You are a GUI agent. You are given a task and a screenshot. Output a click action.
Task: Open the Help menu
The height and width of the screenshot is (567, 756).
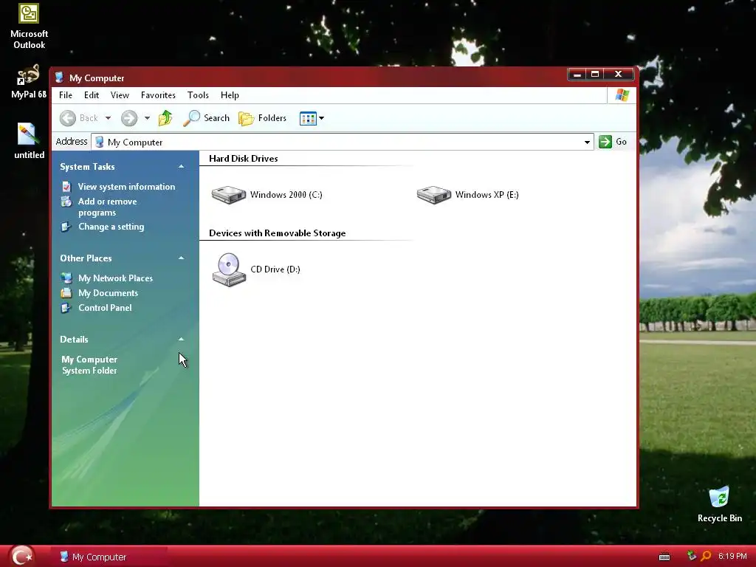[230, 95]
